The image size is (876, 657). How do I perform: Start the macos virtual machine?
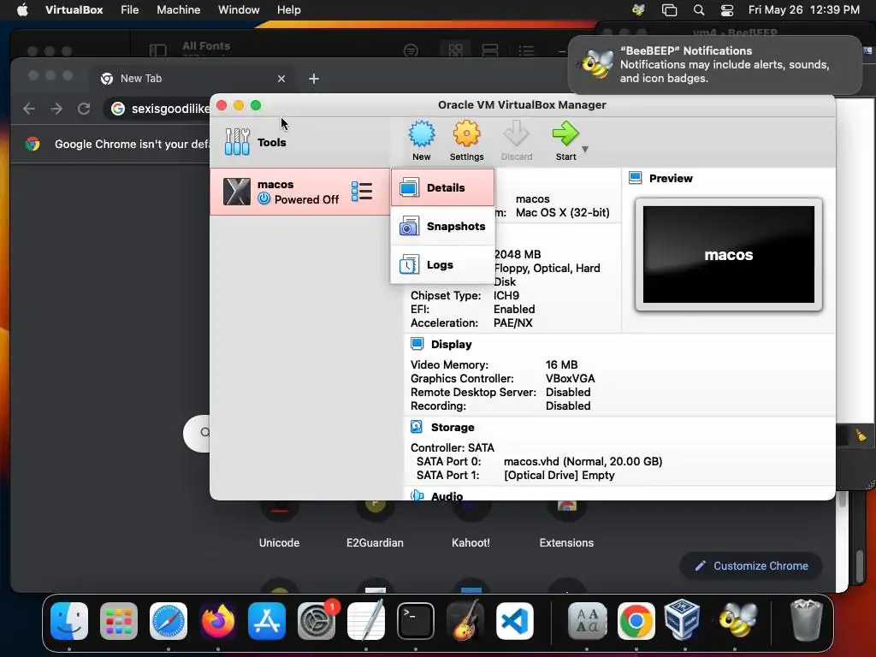[x=565, y=141]
